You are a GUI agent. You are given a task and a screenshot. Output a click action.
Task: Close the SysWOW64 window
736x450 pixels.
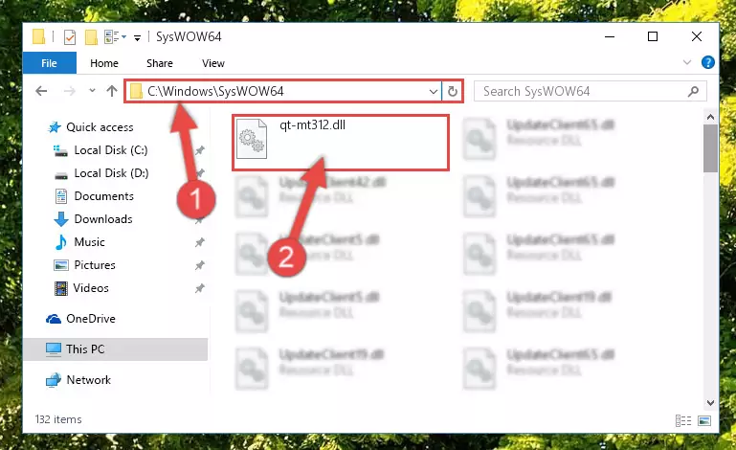coord(697,36)
